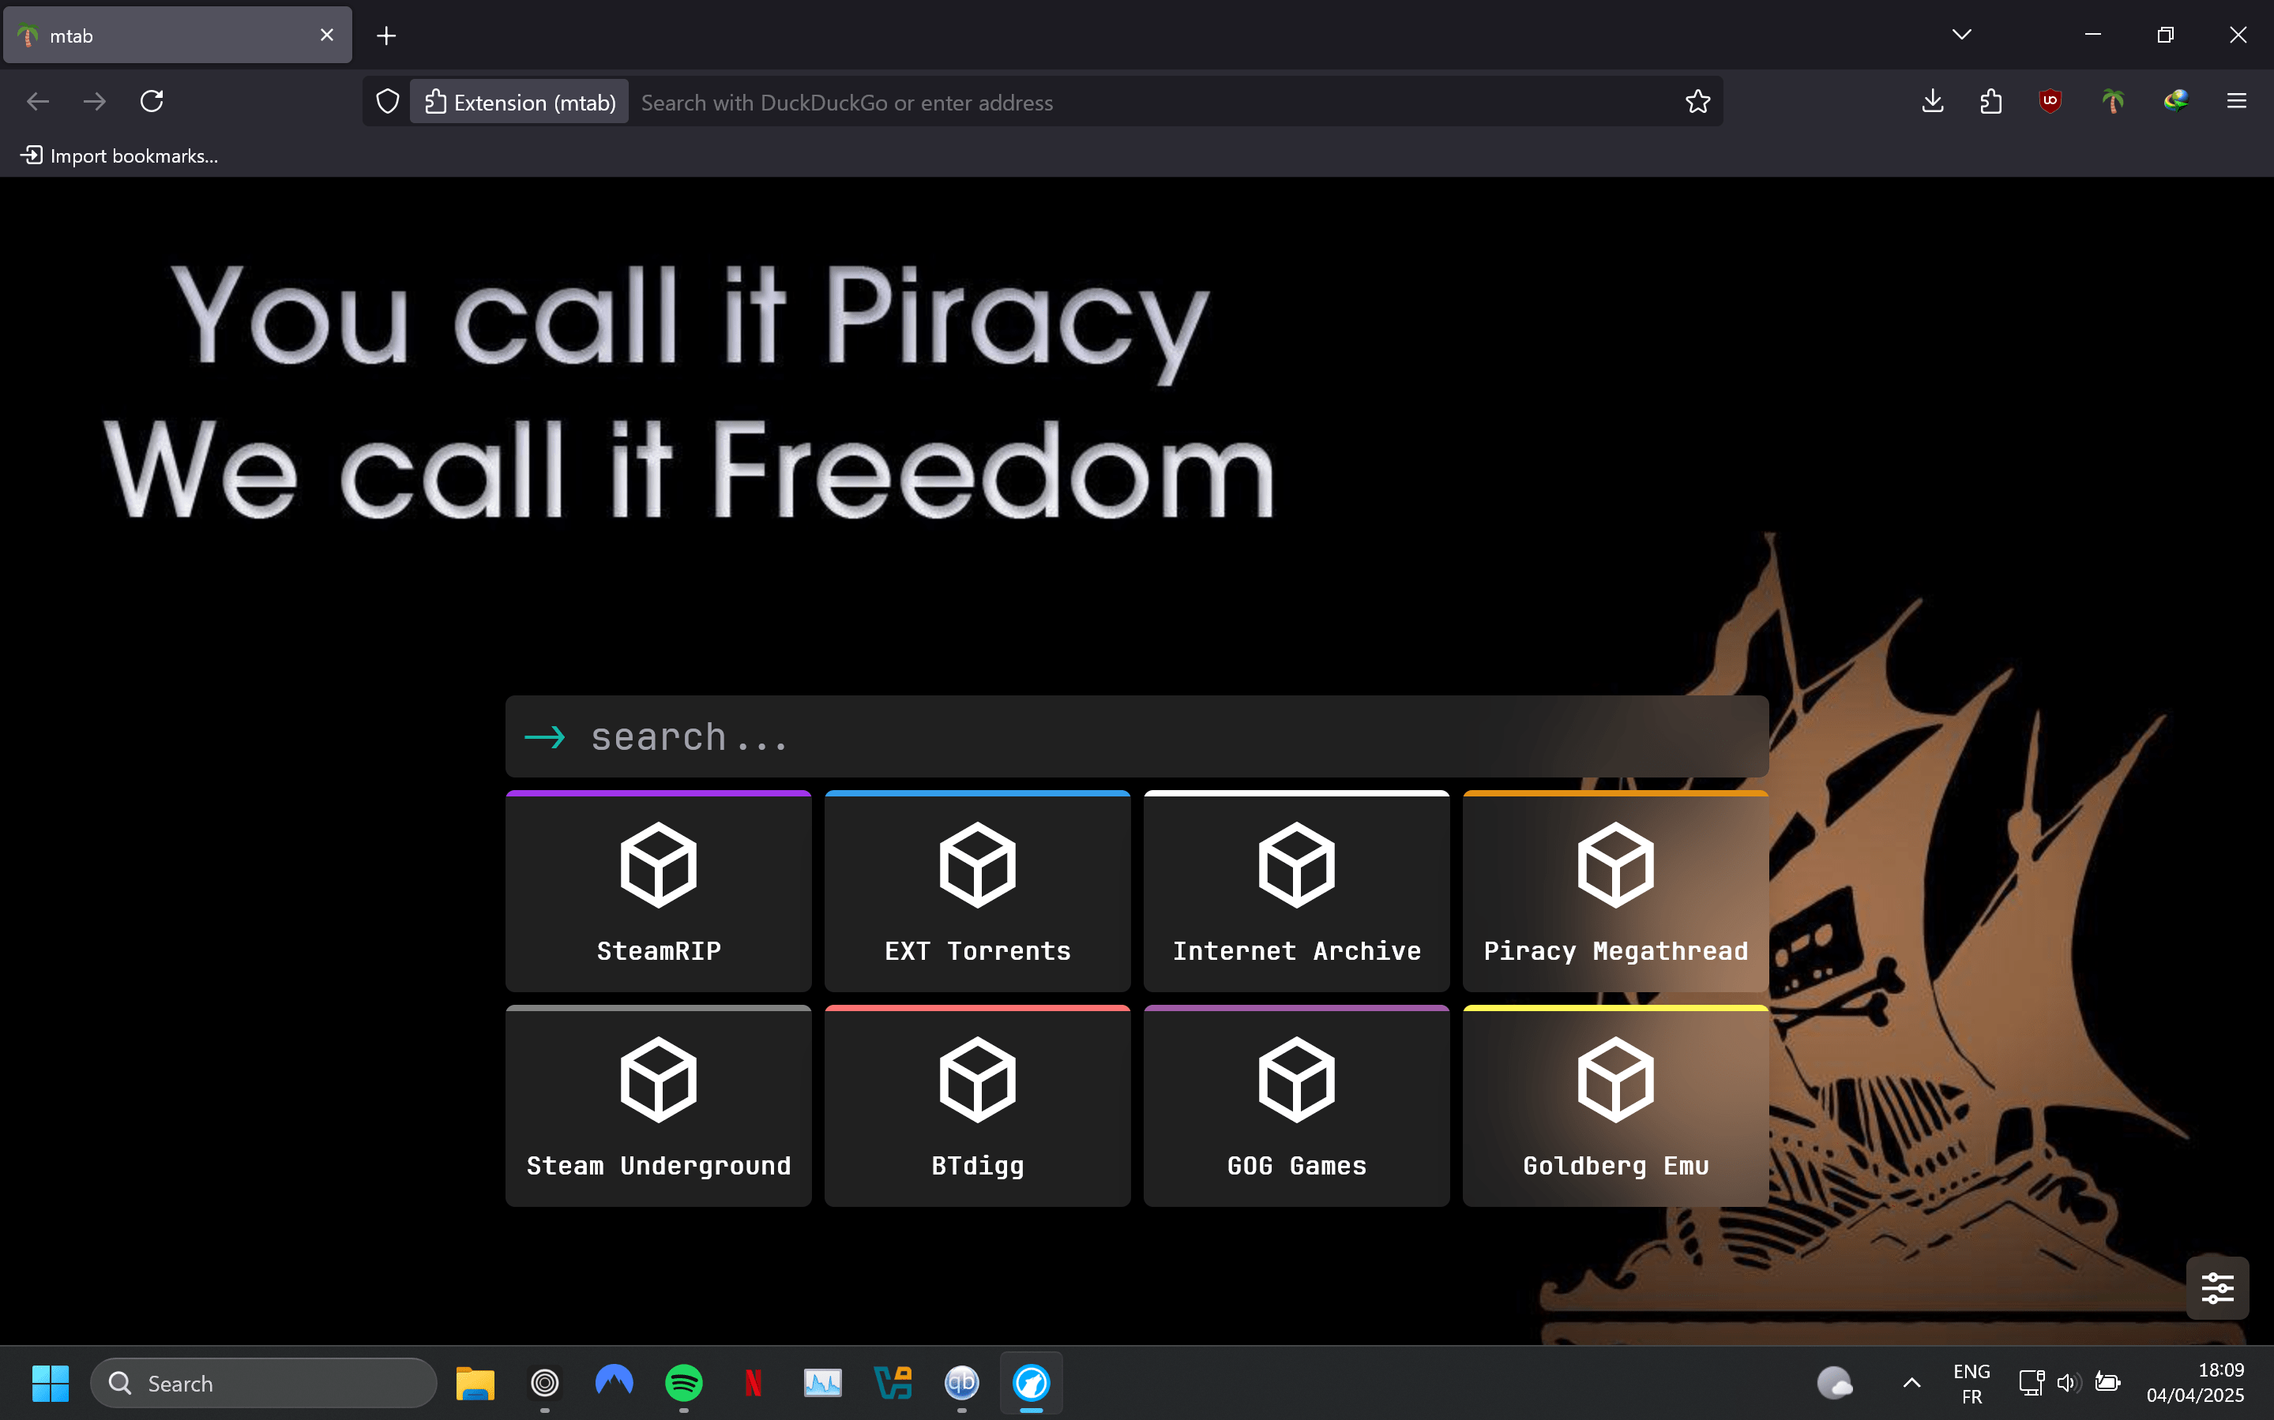Viewport: 2274px width, 1420px height.
Task: Toggle tracking protection via the shield icon
Action: pos(385,100)
